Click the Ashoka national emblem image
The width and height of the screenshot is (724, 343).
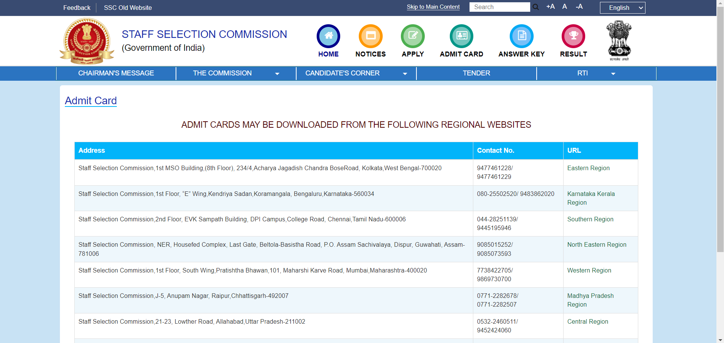619,41
